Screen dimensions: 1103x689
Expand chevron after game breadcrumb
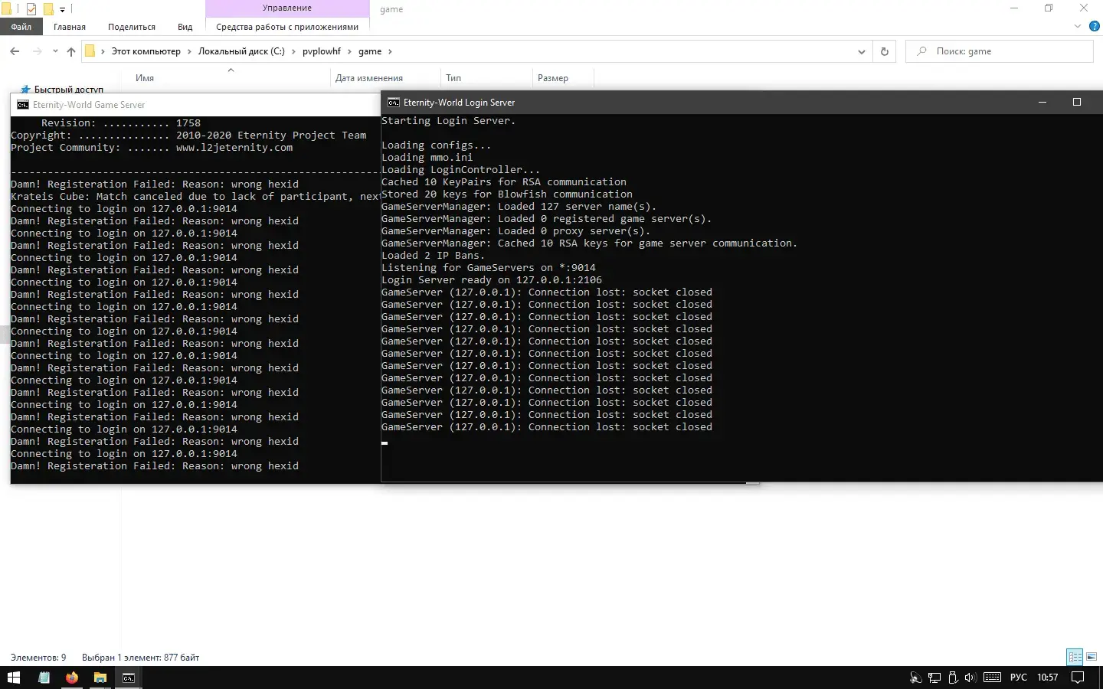[390, 51]
